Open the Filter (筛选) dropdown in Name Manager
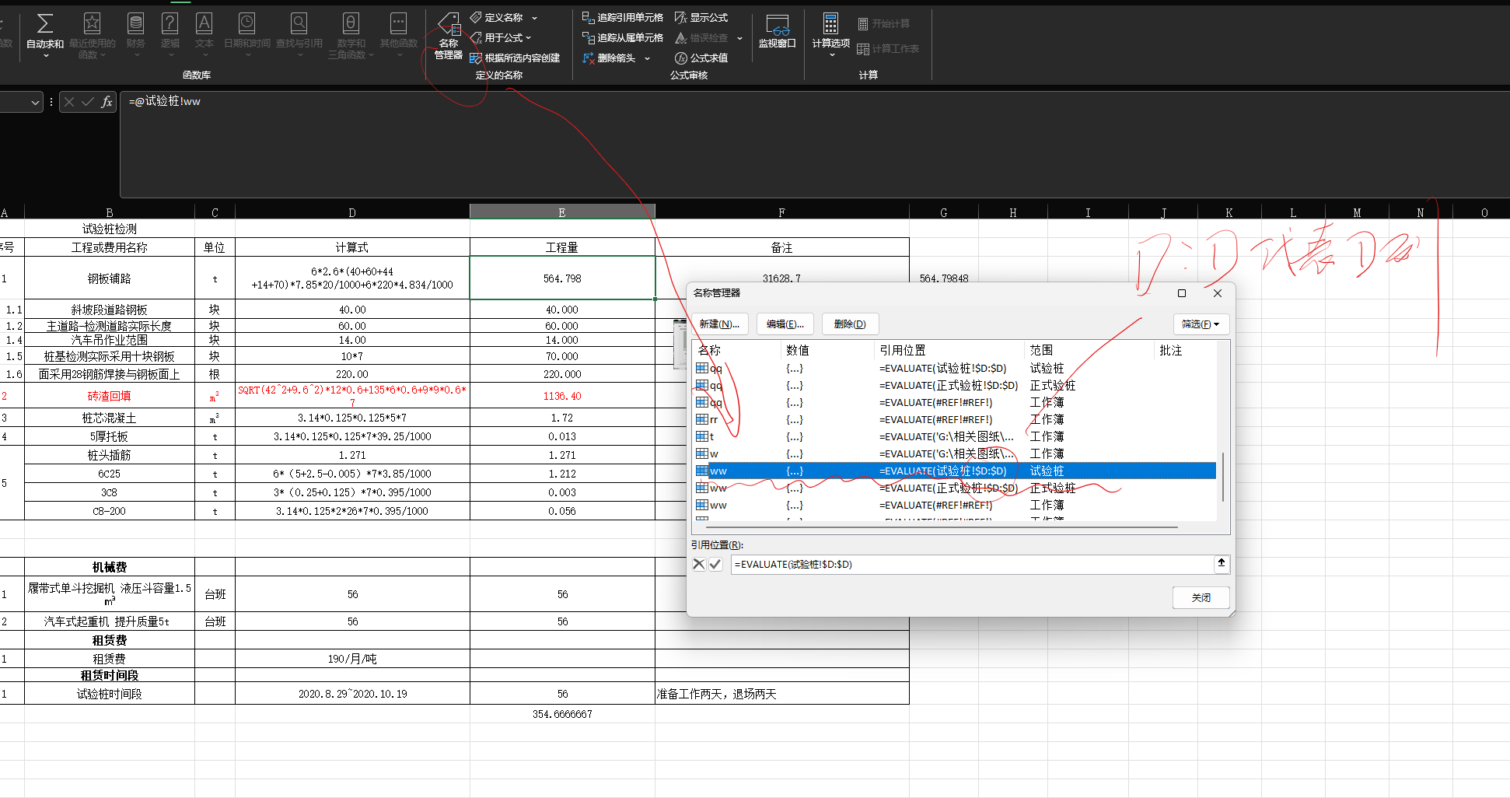The height and width of the screenshot is (798, 1510). 1201,324
